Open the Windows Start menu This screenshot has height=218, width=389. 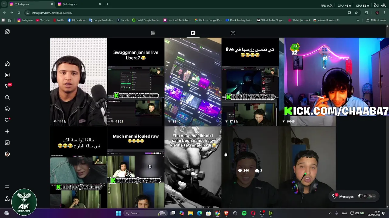(118, 213)
